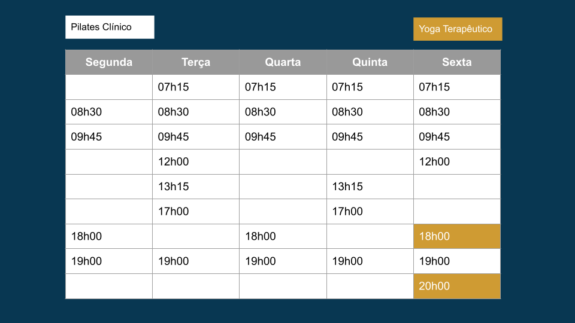
Task: Click the gold 20h00 slot on Sexta
Action: [x=457, y=286]
